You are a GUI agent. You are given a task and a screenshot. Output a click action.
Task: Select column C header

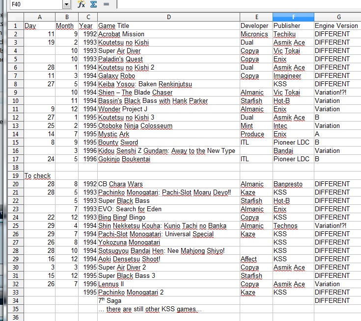pyautogui.click(x=88, y=17)
